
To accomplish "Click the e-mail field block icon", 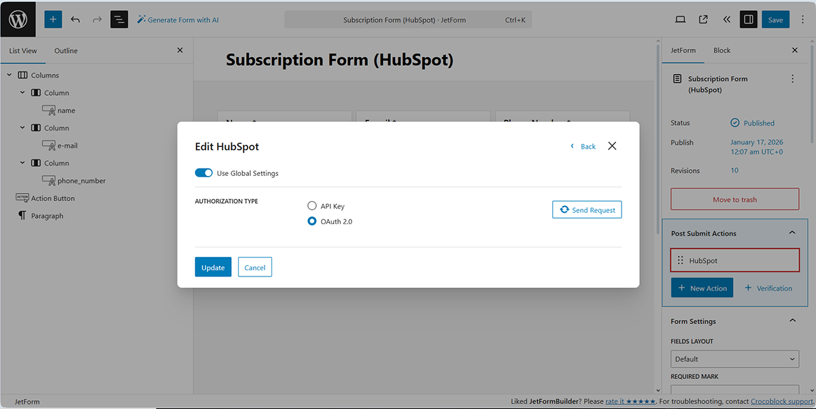I will 48,145.
